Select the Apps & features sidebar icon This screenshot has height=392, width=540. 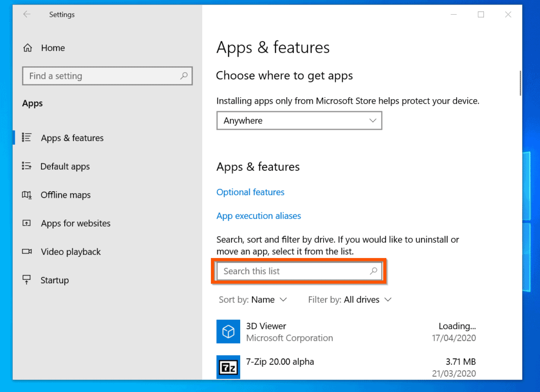point(26,138)
